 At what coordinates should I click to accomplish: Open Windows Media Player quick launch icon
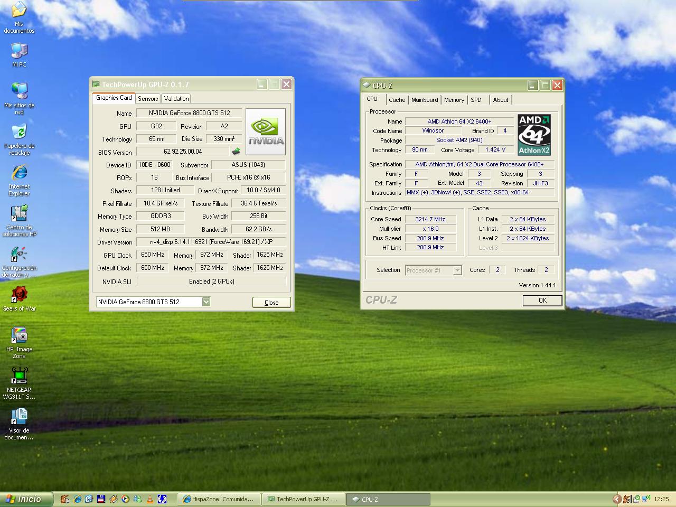[125, 499]
